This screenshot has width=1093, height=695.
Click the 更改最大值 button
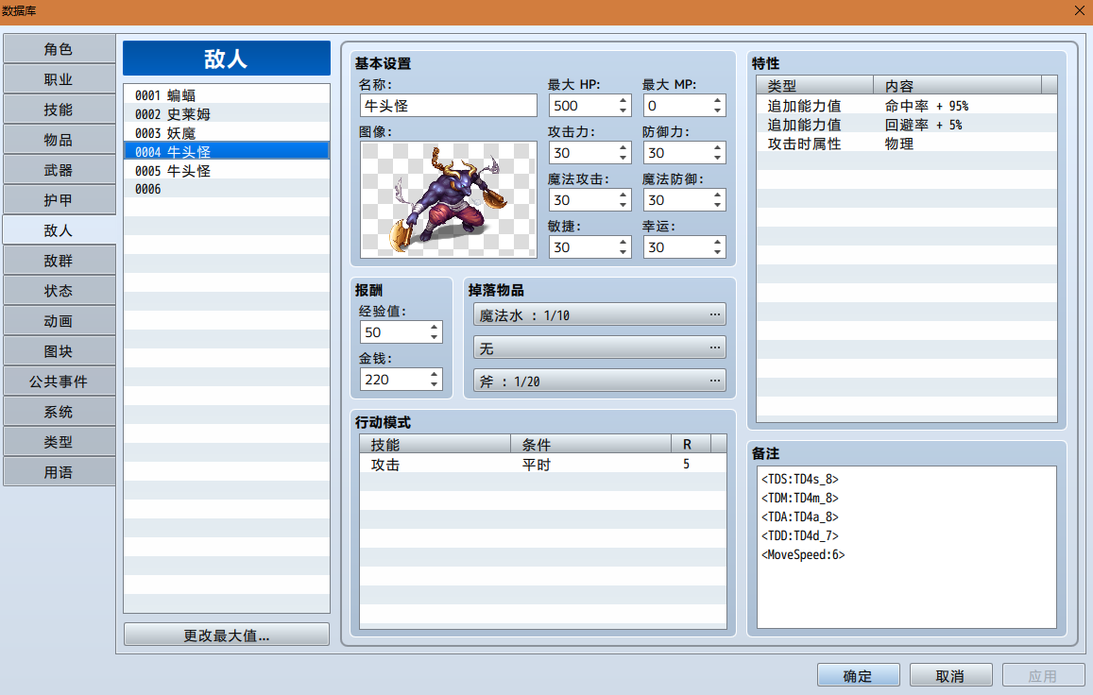point(227,636)
